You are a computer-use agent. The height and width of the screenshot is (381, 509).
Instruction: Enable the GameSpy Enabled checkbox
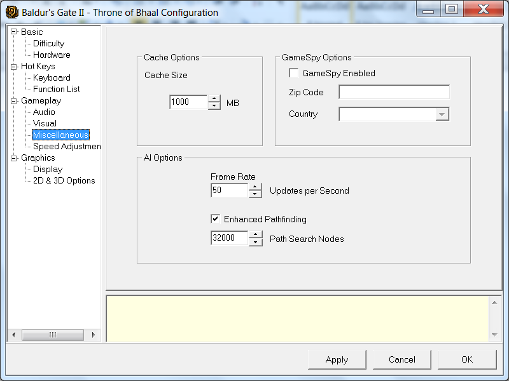(x=293, y=73)
